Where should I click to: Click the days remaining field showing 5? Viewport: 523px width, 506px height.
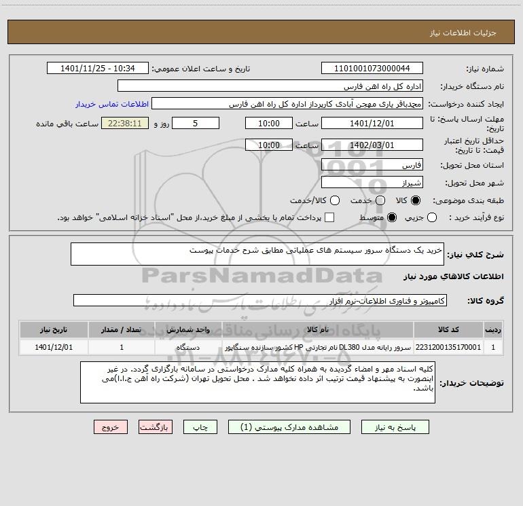(196, 124)
